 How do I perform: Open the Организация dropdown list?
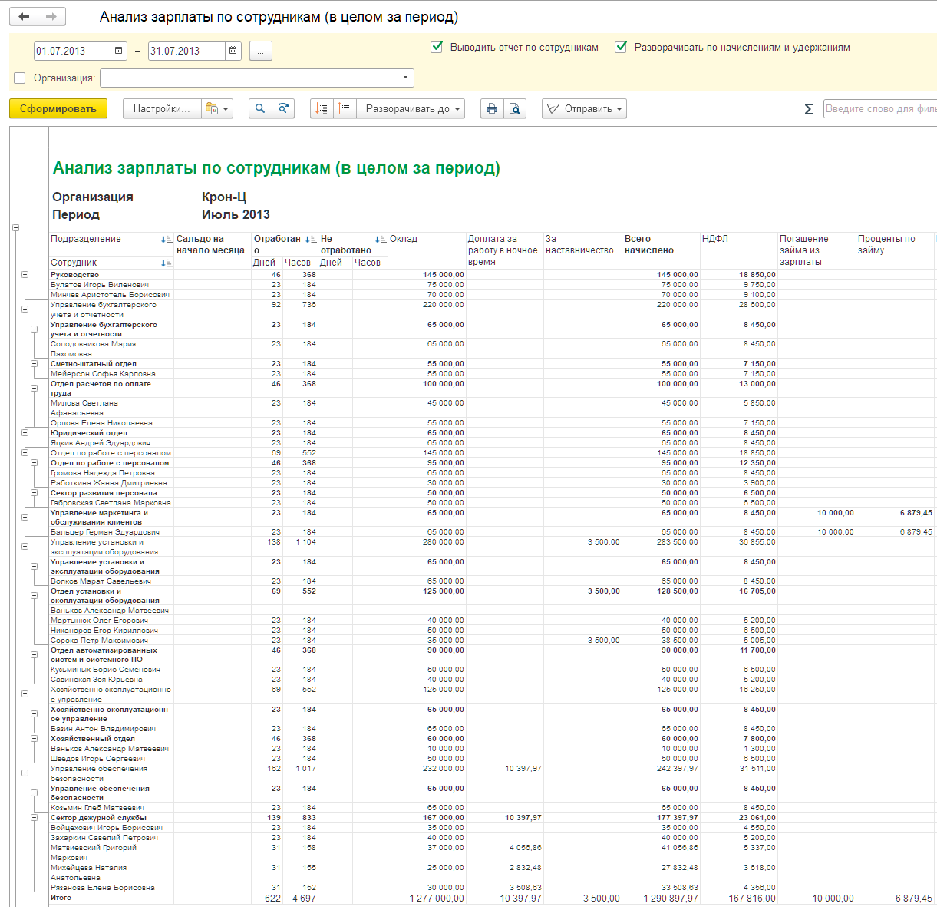406,78
